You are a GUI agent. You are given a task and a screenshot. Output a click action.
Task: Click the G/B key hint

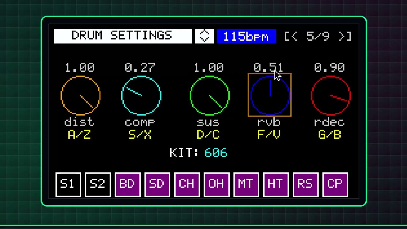tap(329, 135)
